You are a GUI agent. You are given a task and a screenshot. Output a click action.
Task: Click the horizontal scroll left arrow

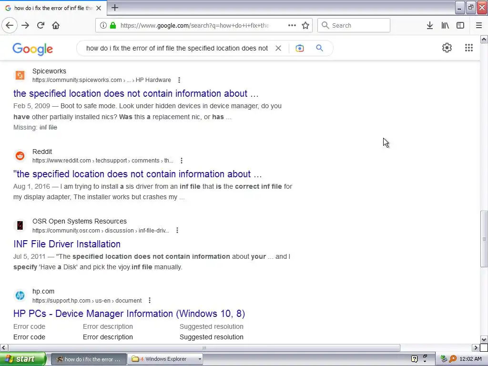click(x=3, y=347)
